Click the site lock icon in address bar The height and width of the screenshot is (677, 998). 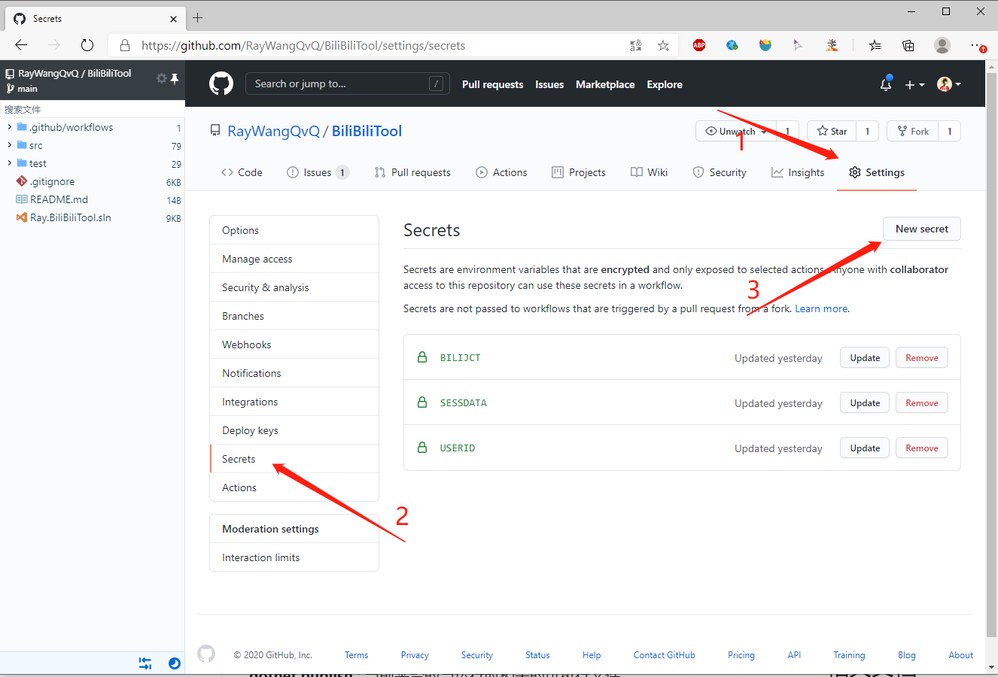[125, 46]
